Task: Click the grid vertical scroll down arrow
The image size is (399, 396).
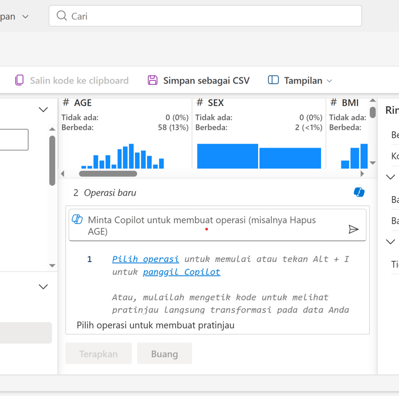Action: 373,163
